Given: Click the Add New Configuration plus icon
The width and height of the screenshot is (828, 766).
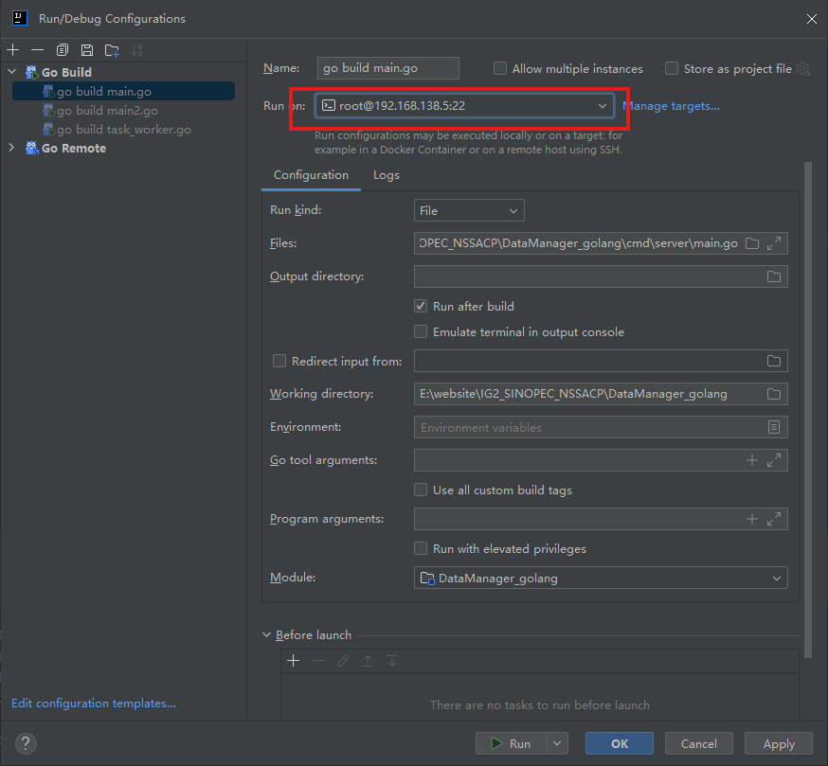Looking at the screenshot, I should [x=13, y=50].
